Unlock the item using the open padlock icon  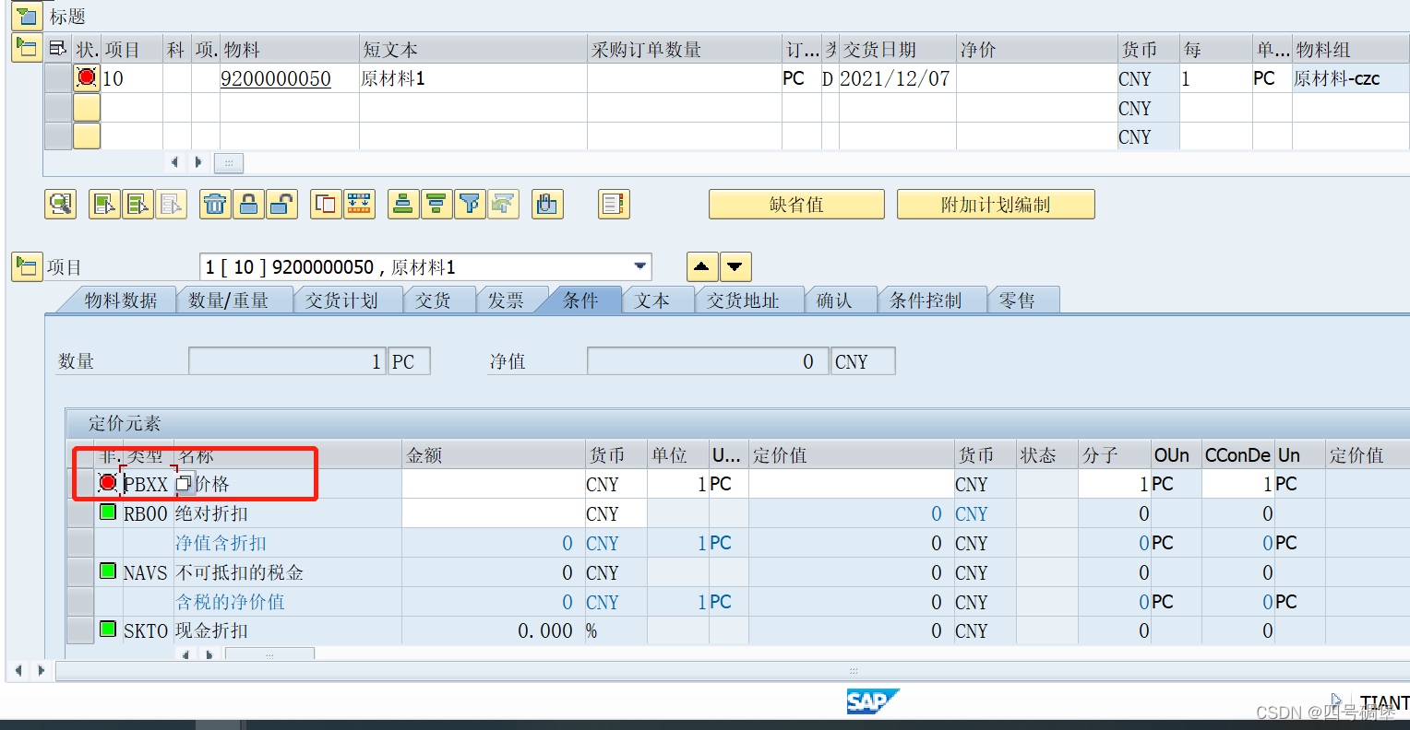[281, 204]
